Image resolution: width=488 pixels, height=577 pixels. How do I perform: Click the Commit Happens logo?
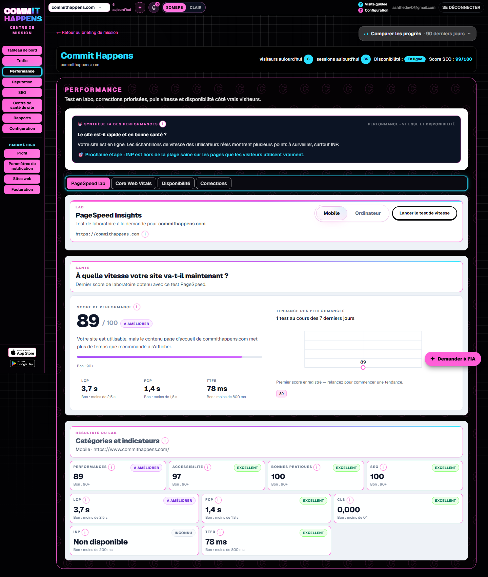(22, 15)
